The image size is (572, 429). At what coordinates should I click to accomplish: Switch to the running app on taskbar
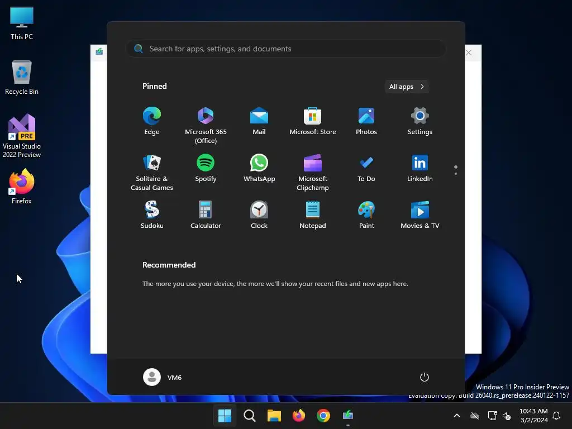pos(348,416)
